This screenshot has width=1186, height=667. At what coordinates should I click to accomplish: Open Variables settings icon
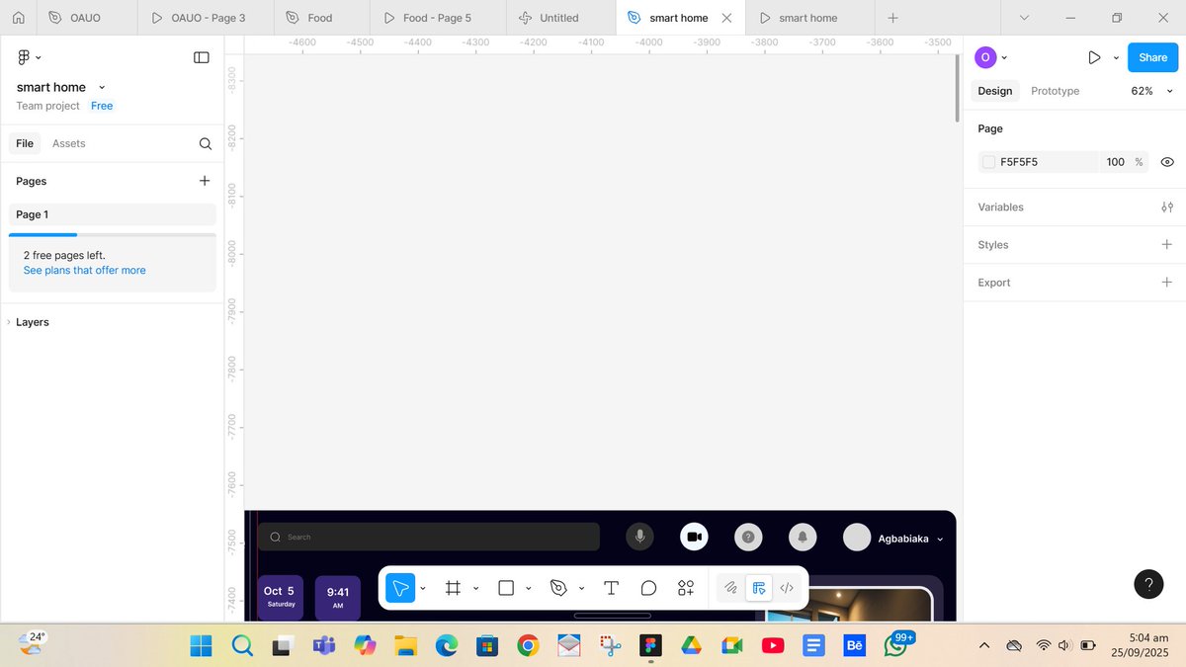pyautogui.click(x=1167, y=207)
